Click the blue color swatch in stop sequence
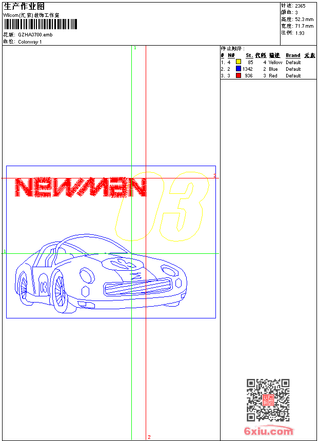The image size is (318, 441). pyautogui.click(x=239, y=69)
